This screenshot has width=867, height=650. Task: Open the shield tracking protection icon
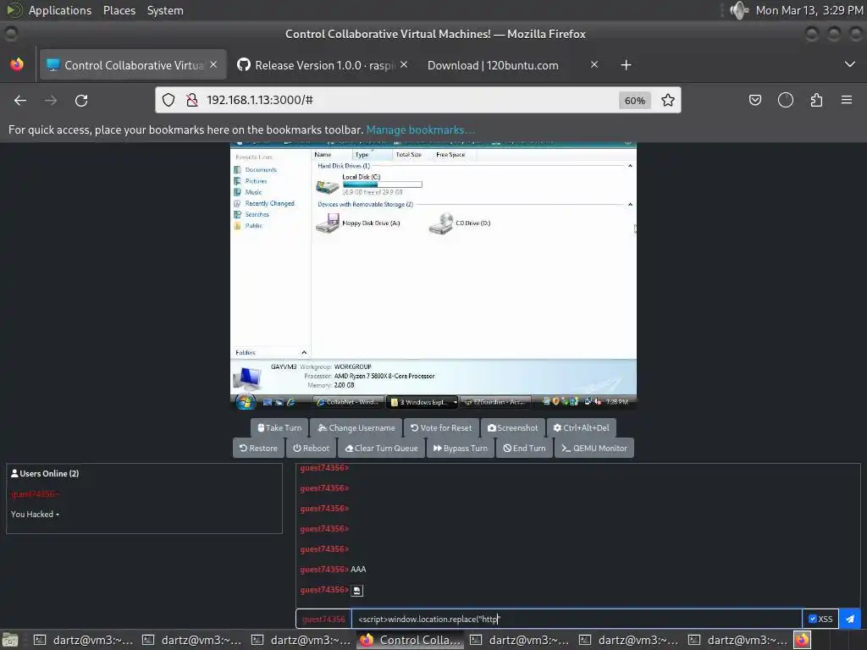(x=168, y=100)
